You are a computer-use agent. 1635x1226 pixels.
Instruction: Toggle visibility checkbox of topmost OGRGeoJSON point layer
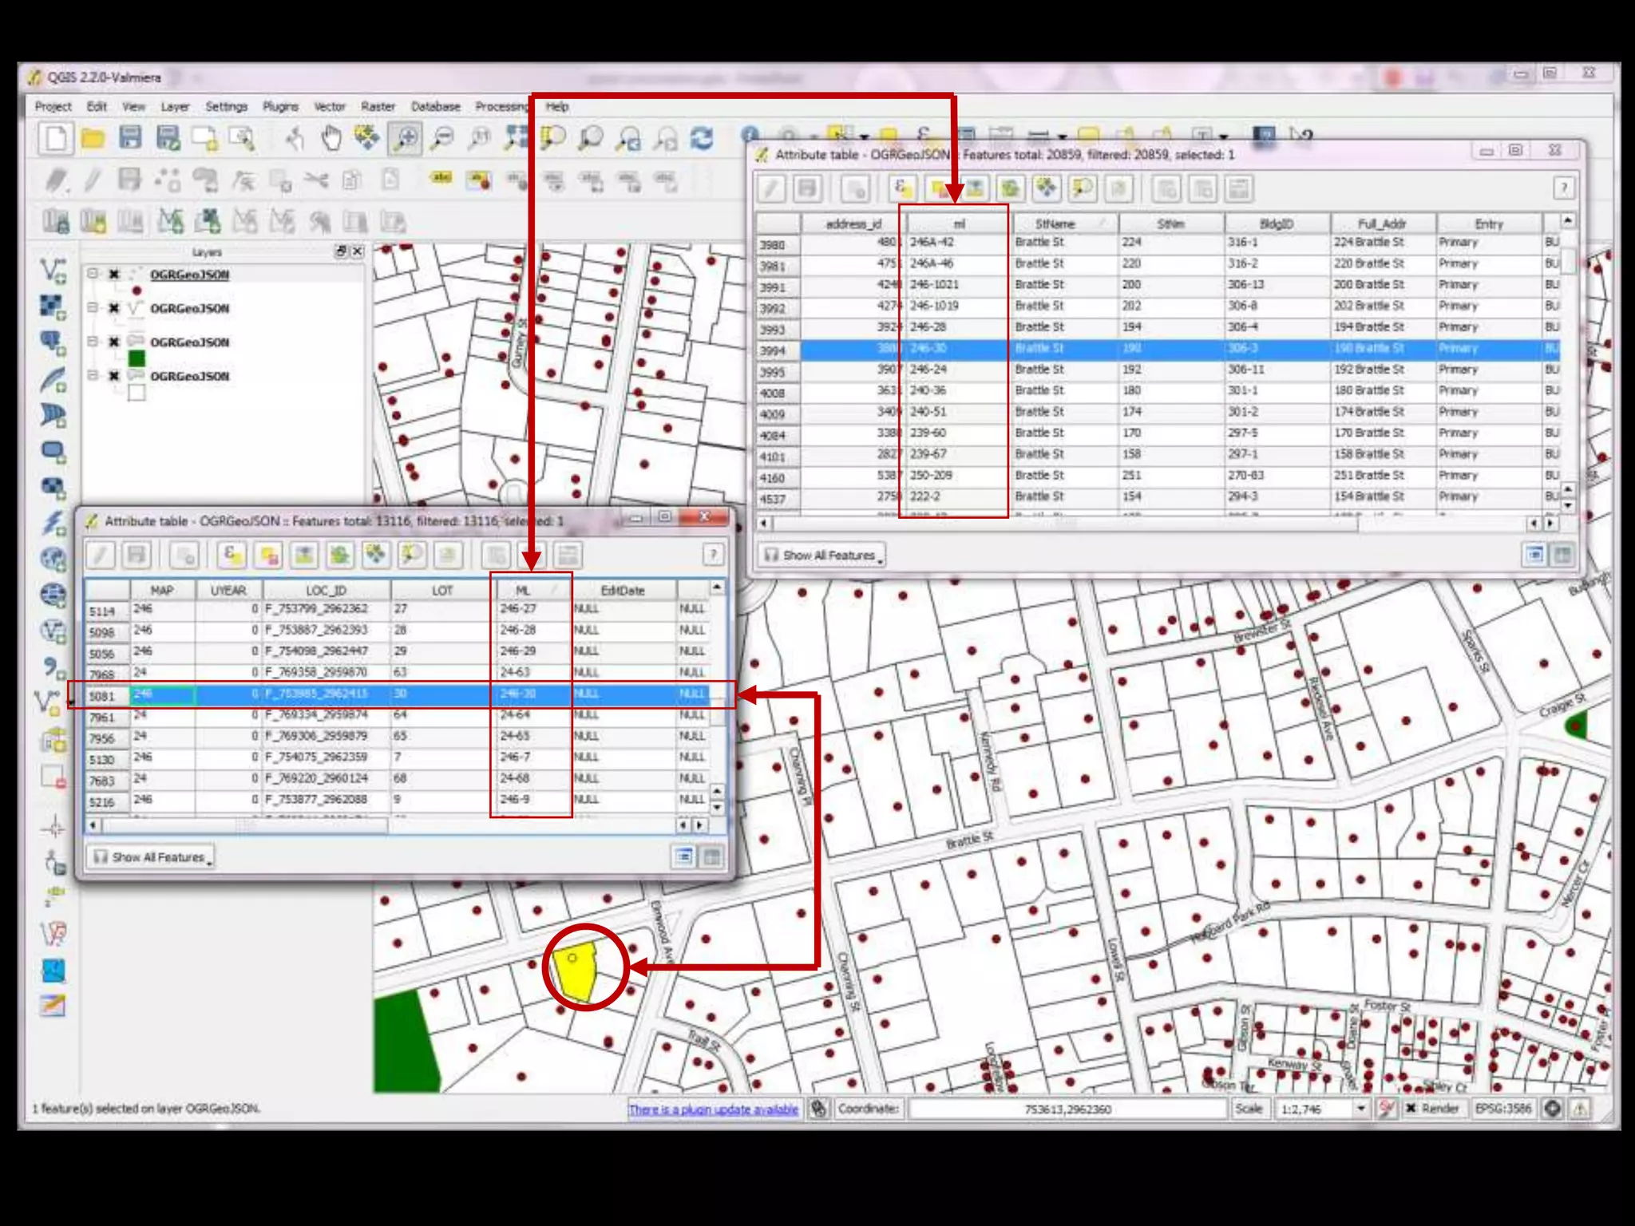click(114, 275)
